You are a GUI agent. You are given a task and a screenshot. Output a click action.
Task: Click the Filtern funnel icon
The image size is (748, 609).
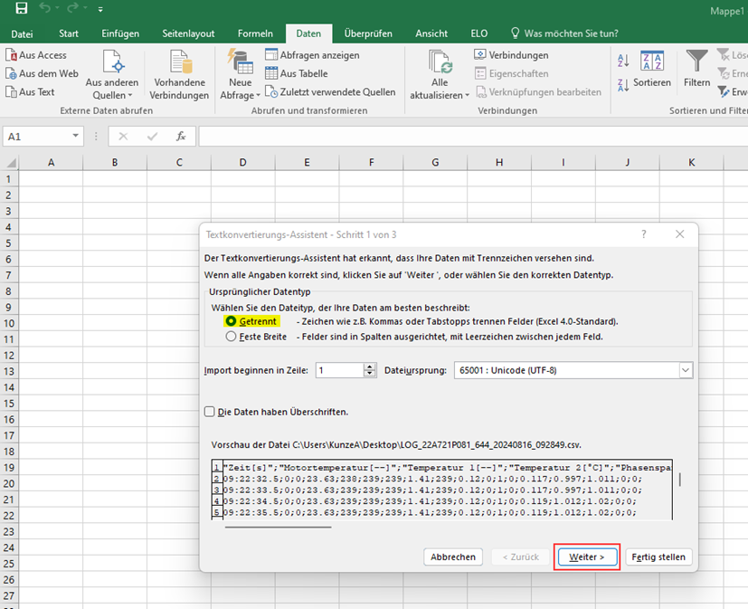tap(696, 63)
